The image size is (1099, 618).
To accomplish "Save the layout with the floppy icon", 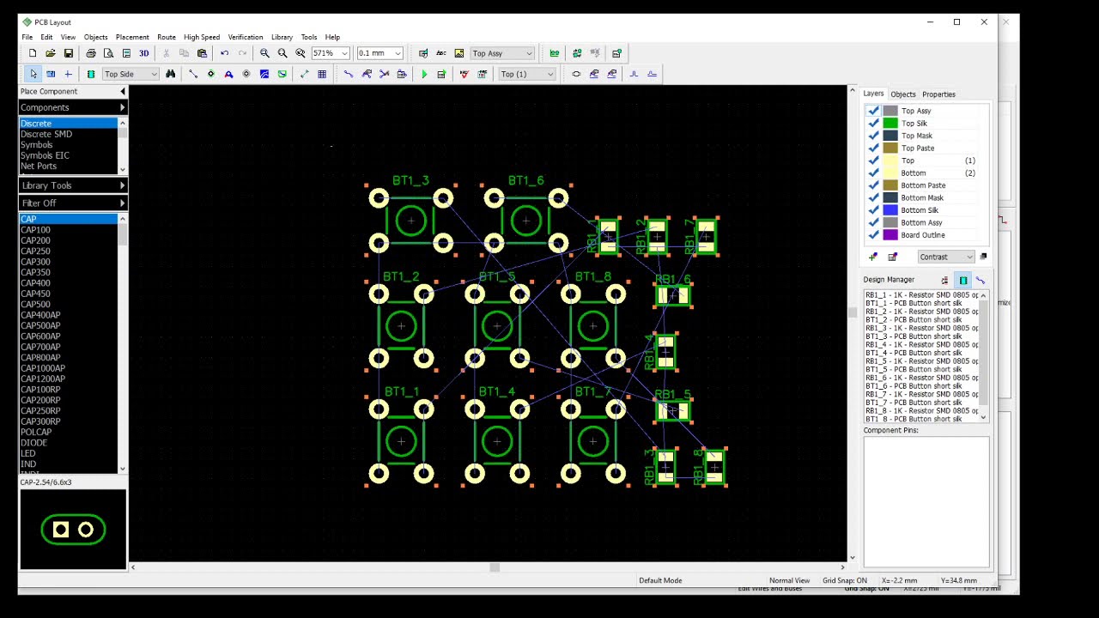I will pyautogui.click(x=69, y=53).
